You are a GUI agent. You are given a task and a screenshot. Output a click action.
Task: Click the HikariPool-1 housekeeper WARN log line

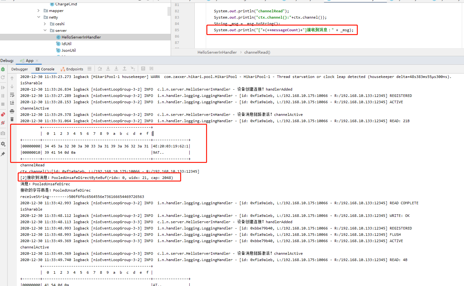click(x=236, y=77)
